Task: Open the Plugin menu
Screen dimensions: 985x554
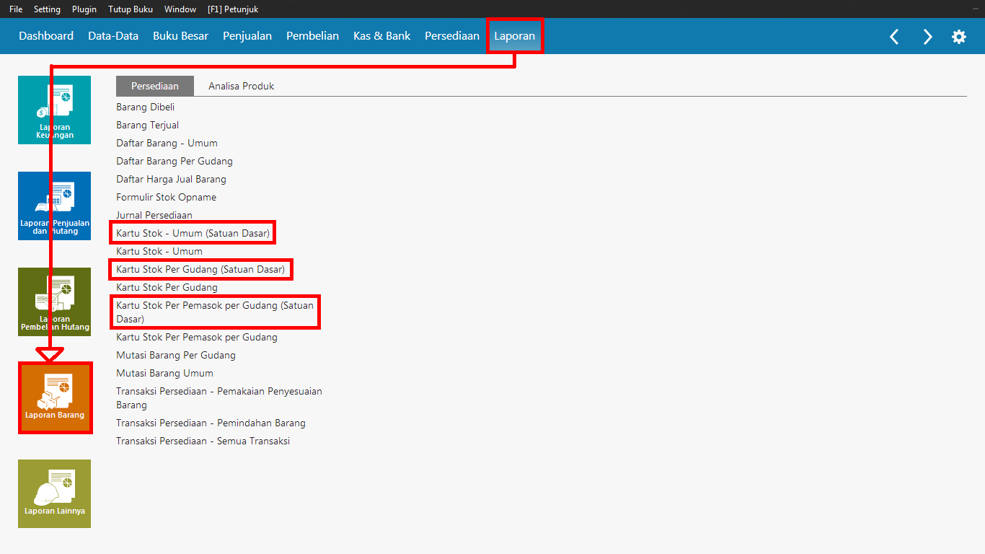Action: pos(84,9)
